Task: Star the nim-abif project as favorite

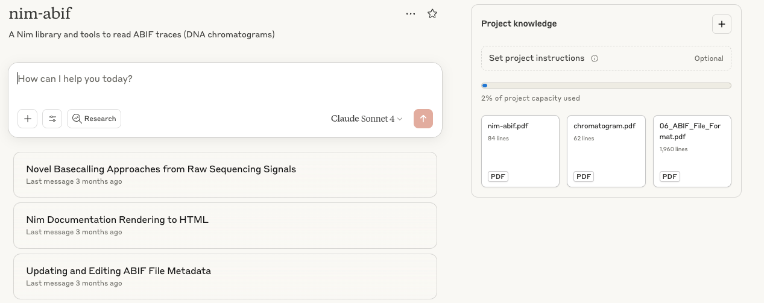Action: tap(432, 14)
